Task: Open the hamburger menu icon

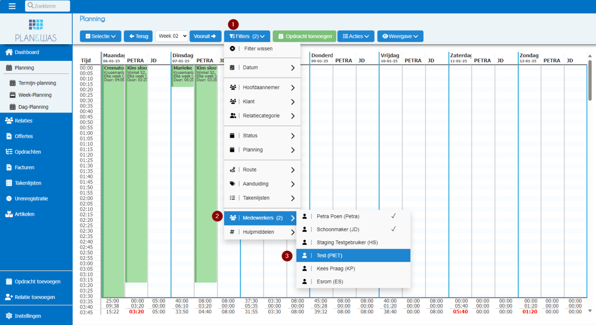Action: coord(12,6)
